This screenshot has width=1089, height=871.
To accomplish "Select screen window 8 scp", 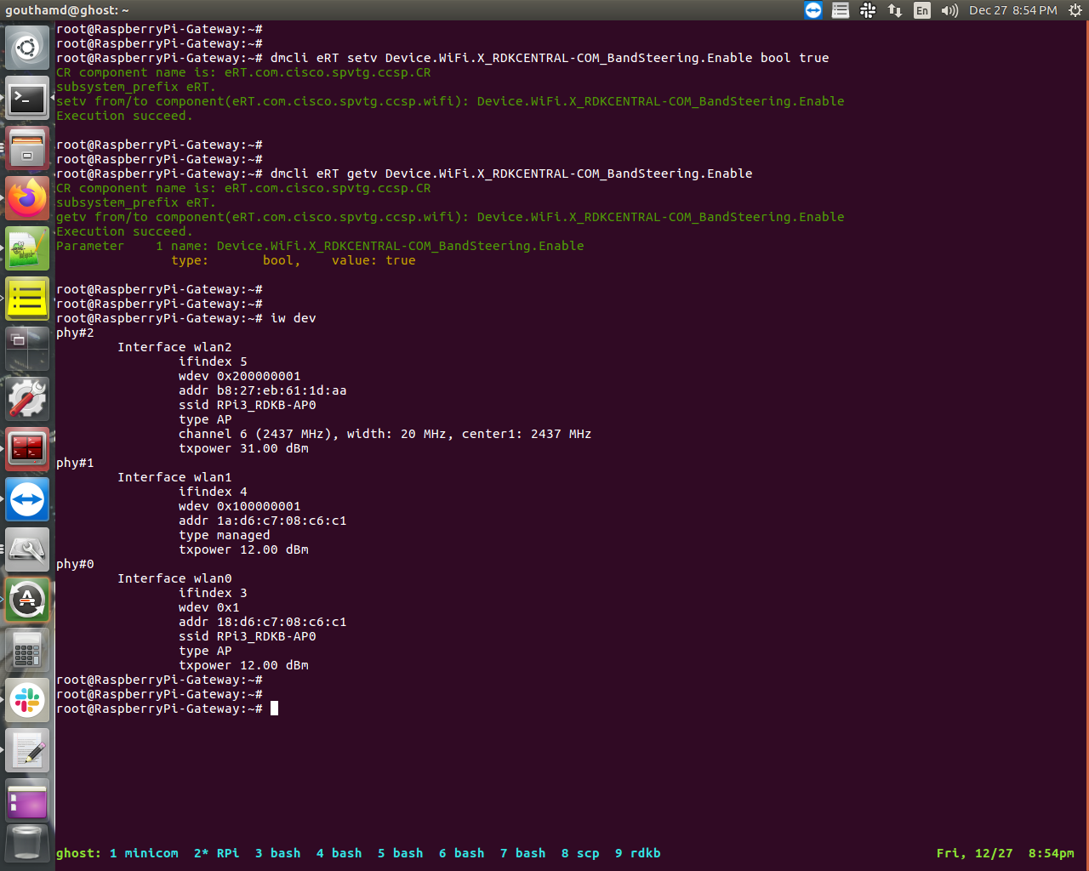I will [580, 853].
